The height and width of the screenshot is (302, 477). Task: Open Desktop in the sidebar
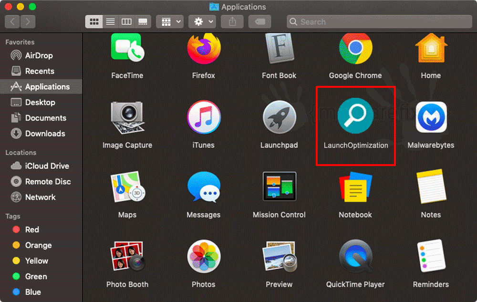pyautogui.click(x=41, y=103)
